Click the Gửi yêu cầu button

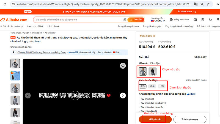pos(155,119)
